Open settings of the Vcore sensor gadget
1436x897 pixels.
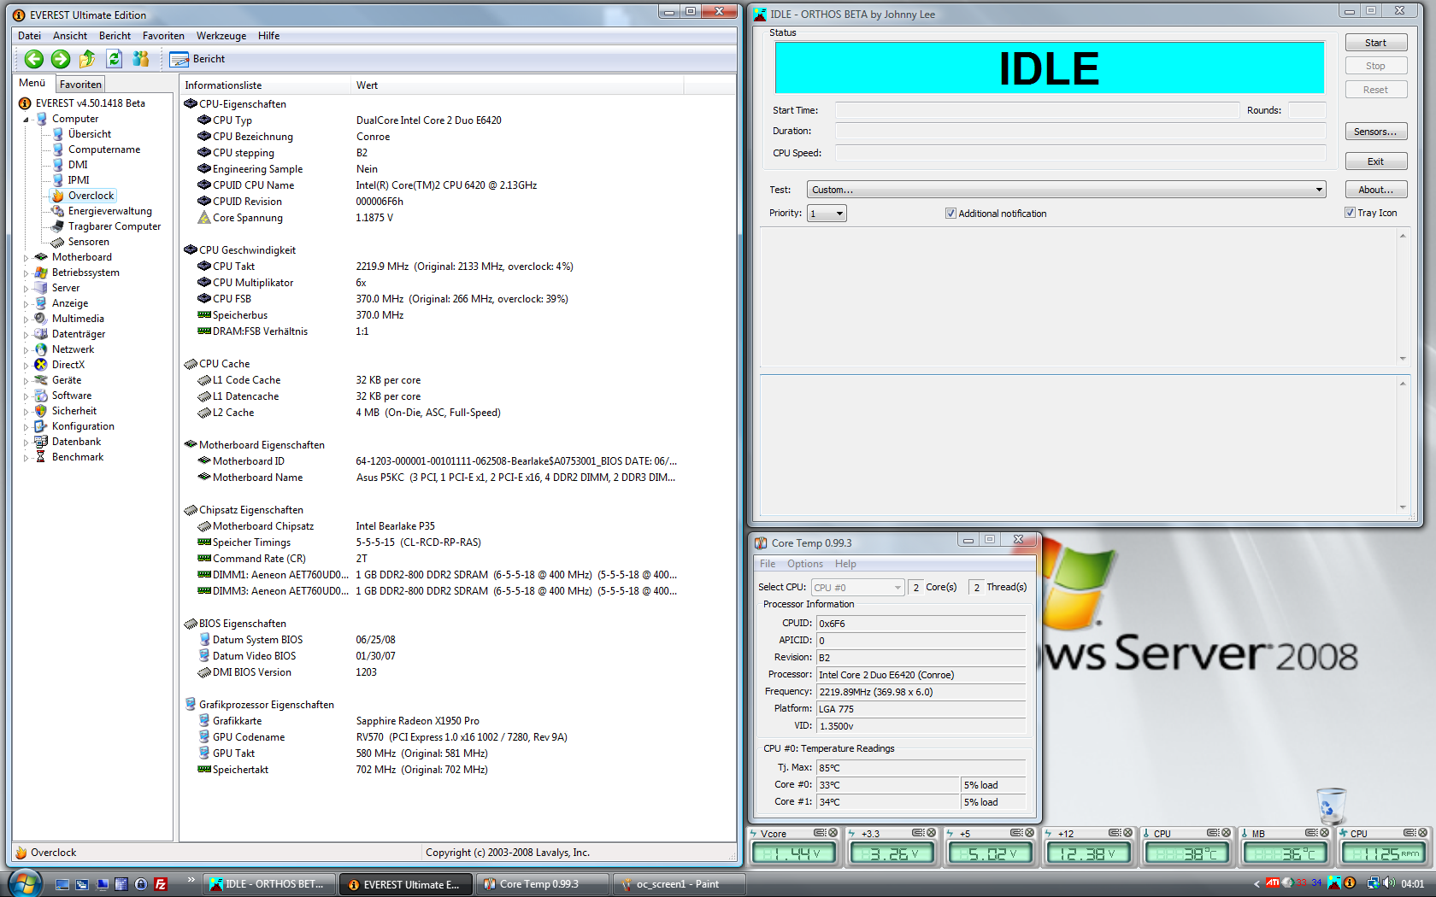pyautogui.click(x=820, y=833)
